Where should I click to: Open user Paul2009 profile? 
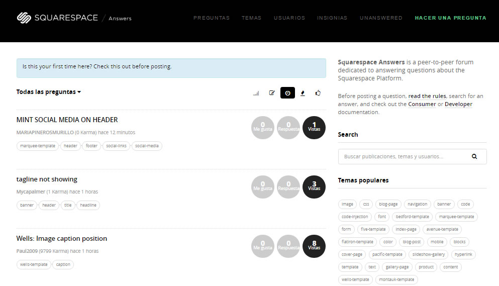(x=27, y=251)
